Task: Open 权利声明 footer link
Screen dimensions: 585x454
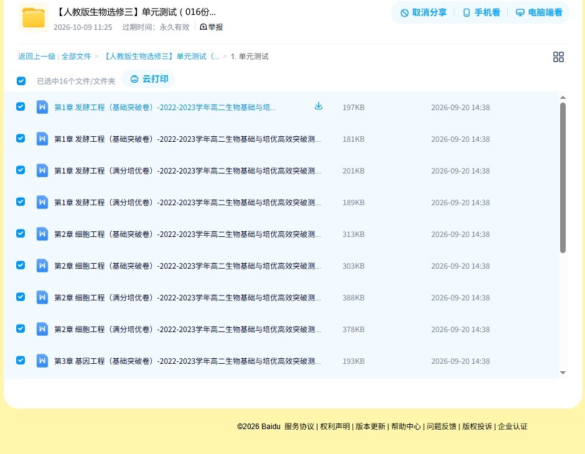Action: (x=335, y=427)
